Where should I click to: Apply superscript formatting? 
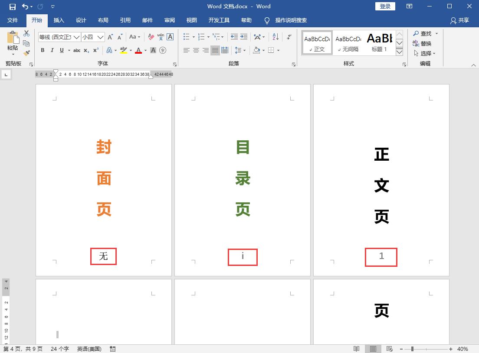(96, 50)
